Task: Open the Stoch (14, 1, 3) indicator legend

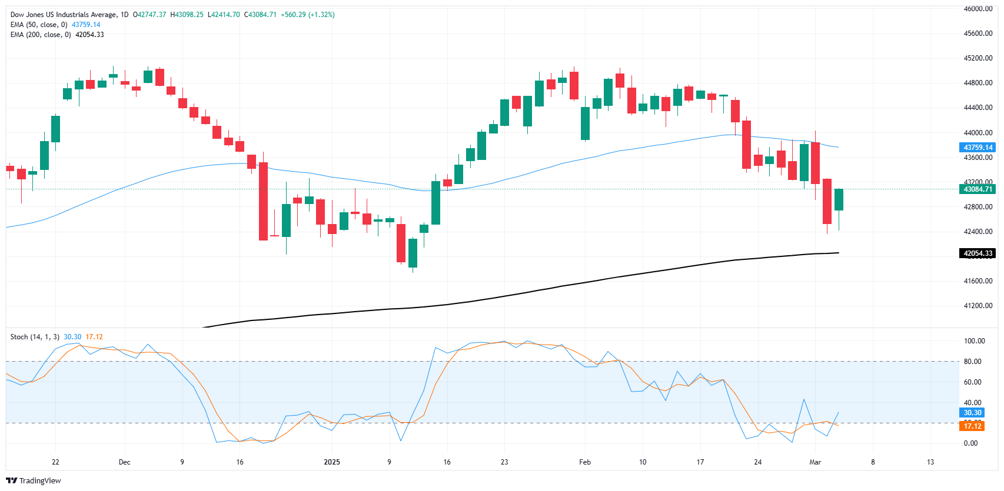Action: click(35, 337)
